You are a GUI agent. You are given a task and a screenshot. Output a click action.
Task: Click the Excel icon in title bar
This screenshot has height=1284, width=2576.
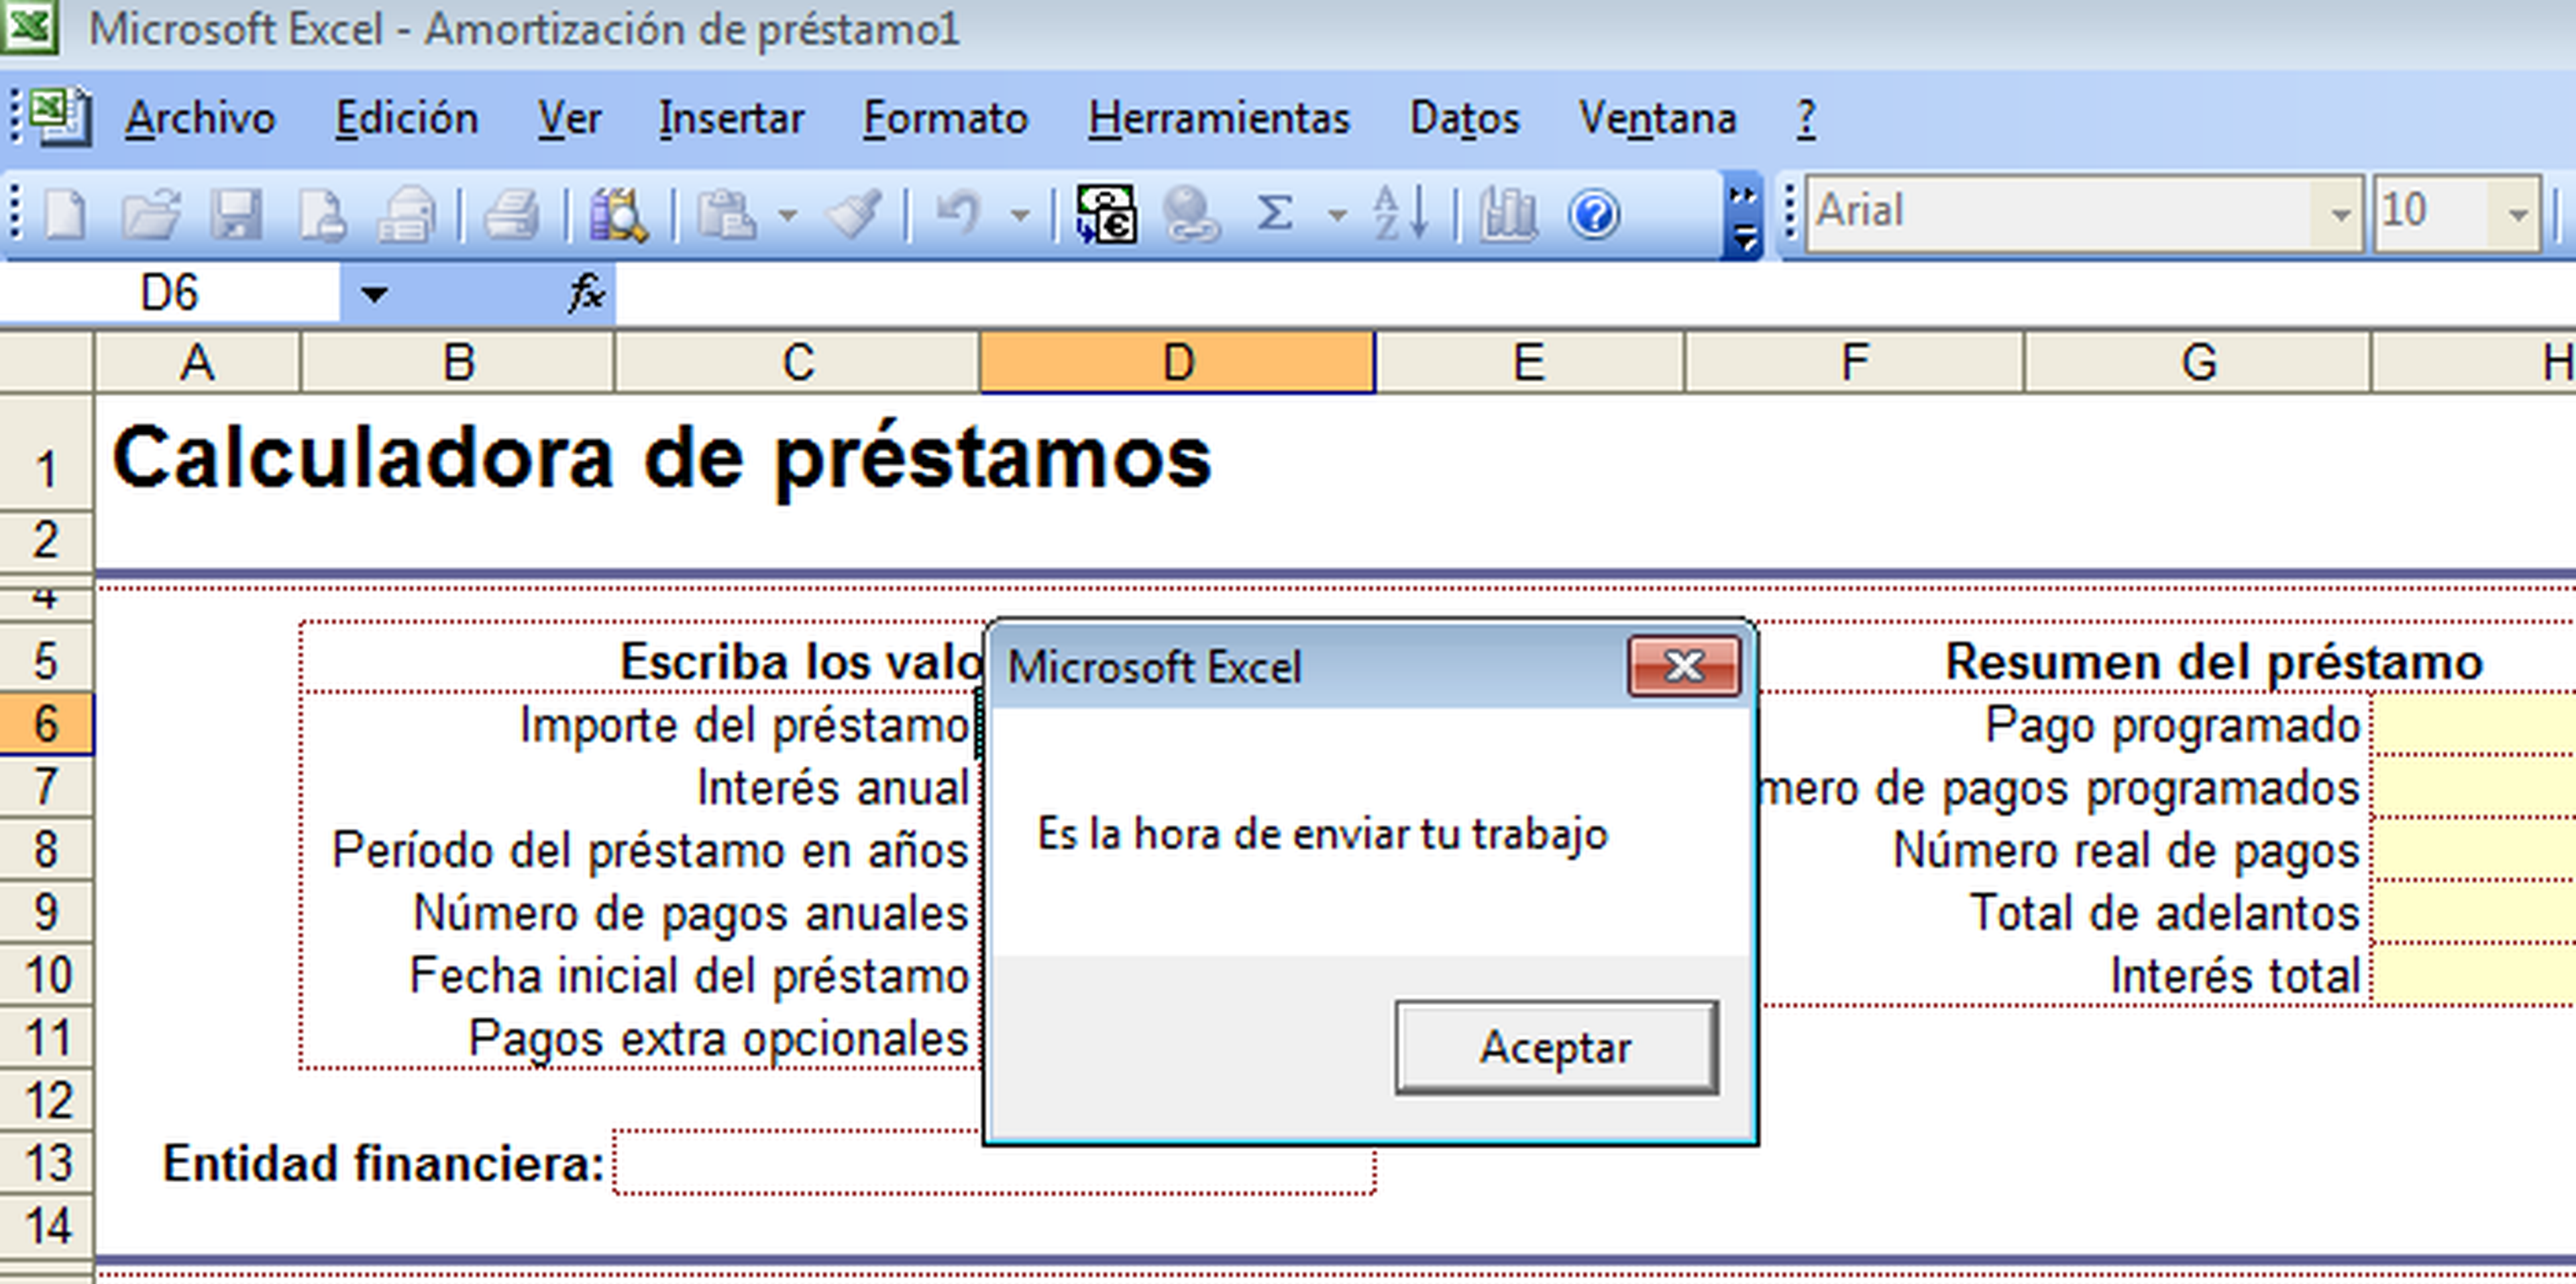pyautogui.click(x=30, y=26)
